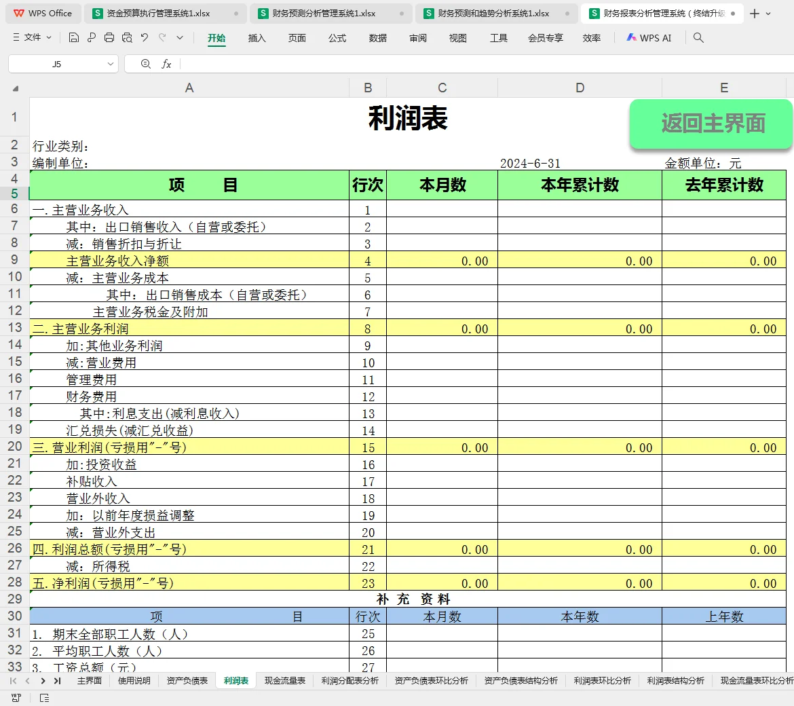
Task: Open the 文件 menu
Action: click(x=33, y=37)
